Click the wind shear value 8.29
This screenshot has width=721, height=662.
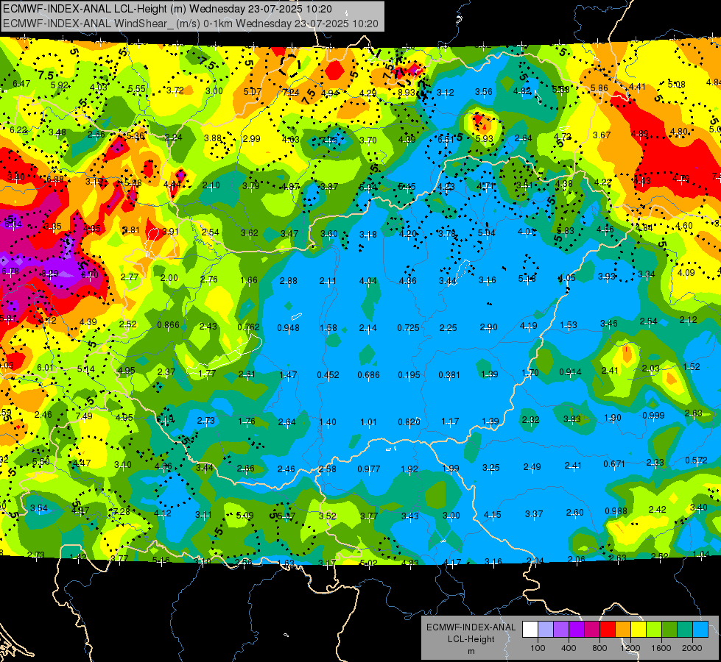coord(49,274)
